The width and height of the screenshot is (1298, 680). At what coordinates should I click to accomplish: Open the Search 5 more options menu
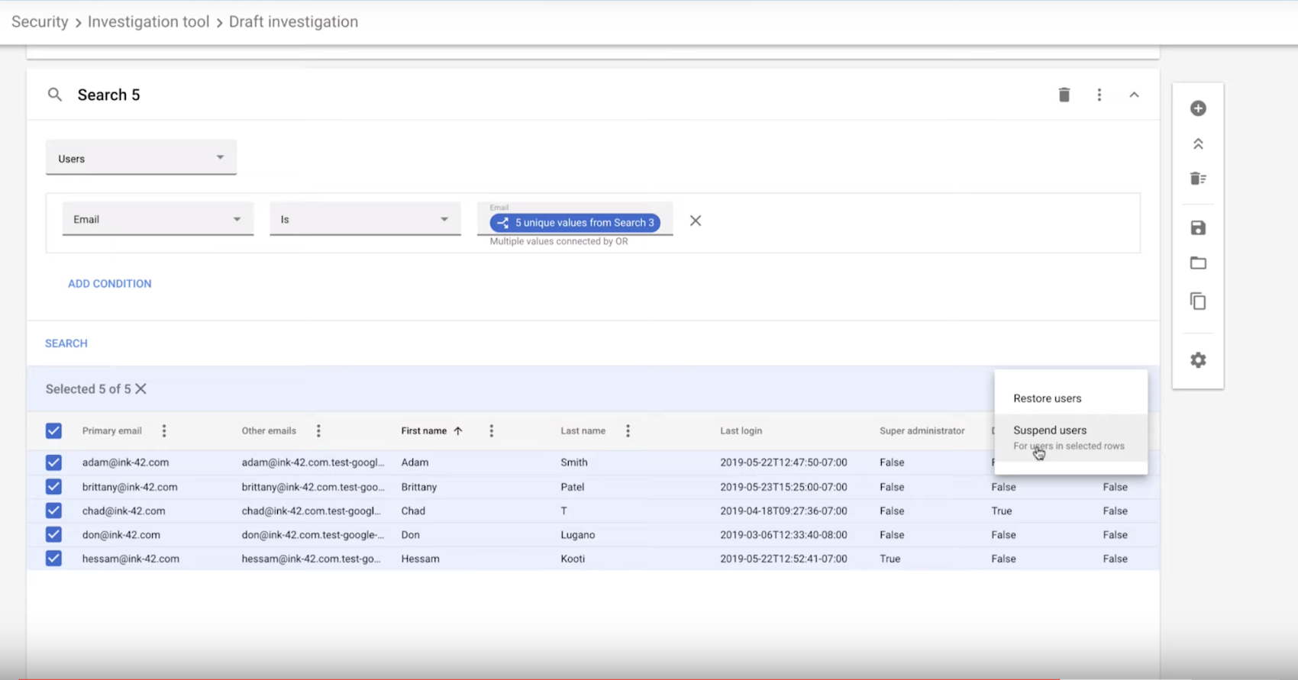point(1099,95)
